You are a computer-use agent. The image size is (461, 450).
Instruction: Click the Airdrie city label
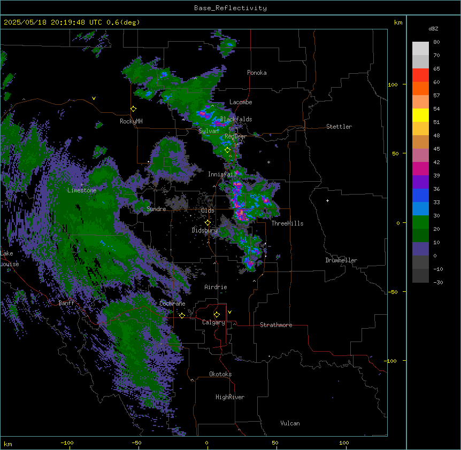click(x=216, y=287)
